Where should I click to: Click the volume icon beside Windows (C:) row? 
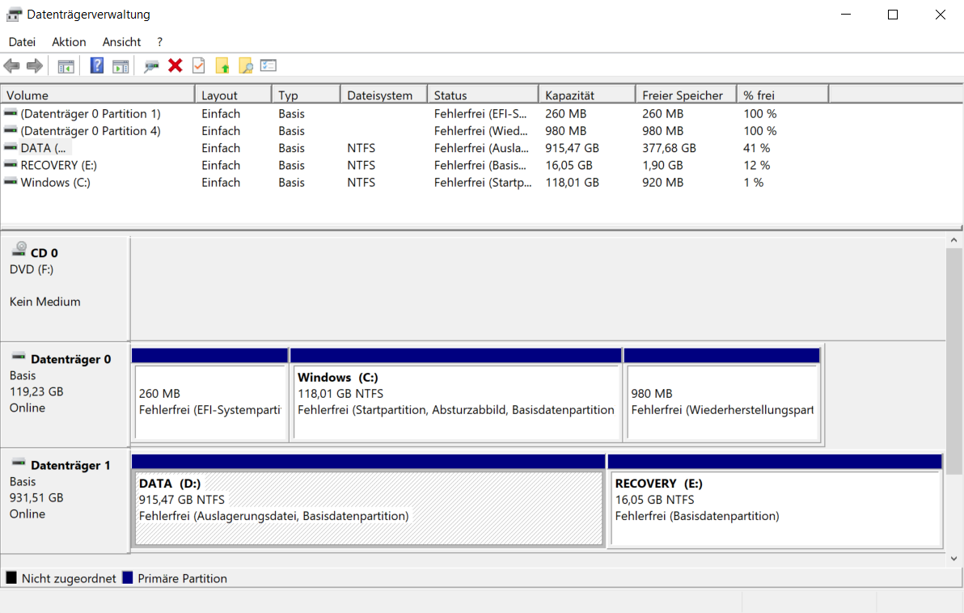click(x=11, y=182)
